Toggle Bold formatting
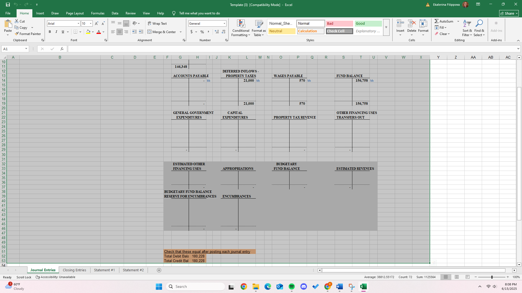The image size is (522, 293). [50, 32]
